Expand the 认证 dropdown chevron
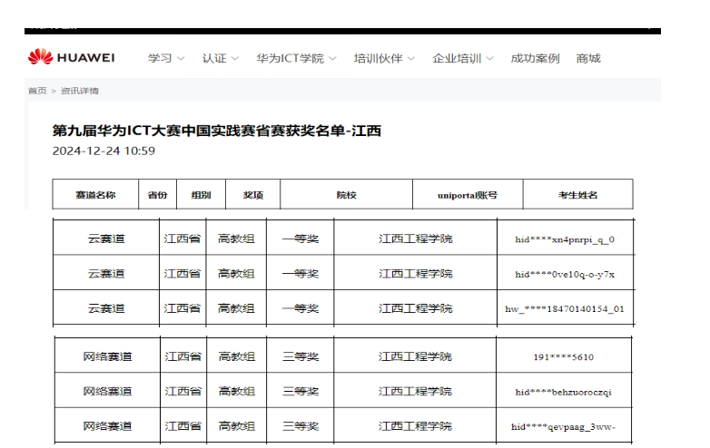The width and height of the screenshot is (710, 448). [x=235, y=59]
